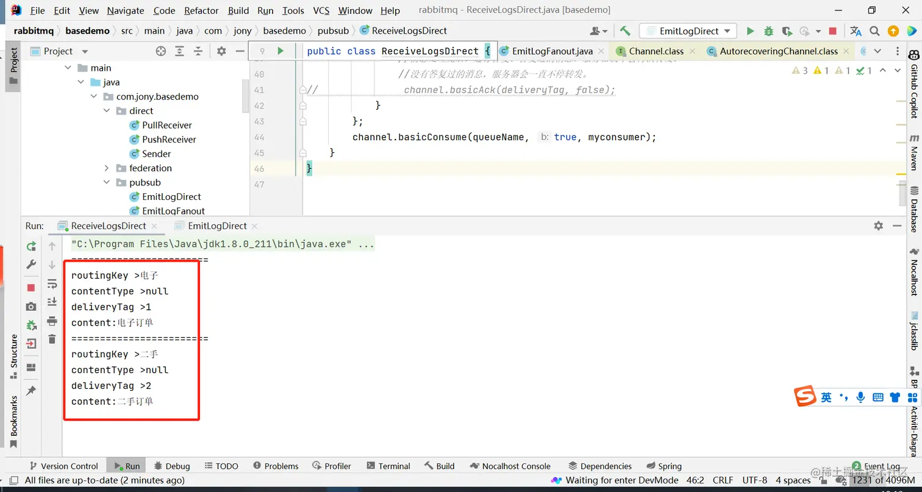Toggle soft-wrap in Run console

pyautogui.click(x=52, y=283)
